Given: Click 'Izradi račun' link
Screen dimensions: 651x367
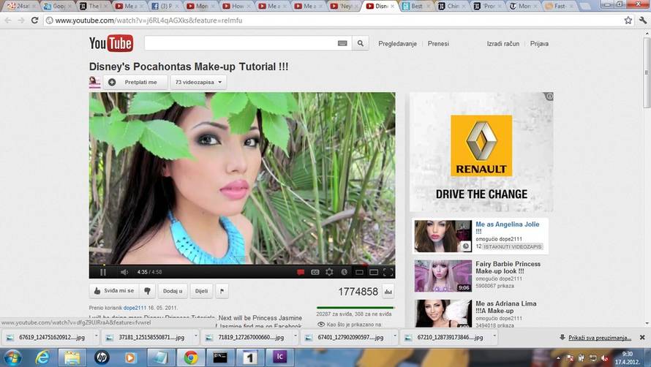Looking at the screenshot, I should 503,44.
